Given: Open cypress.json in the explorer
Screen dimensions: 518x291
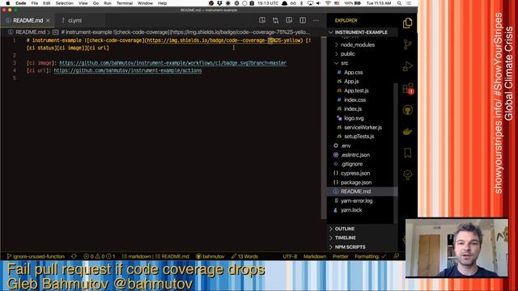Looking at the screenshot, I should (x=355, y=173).
